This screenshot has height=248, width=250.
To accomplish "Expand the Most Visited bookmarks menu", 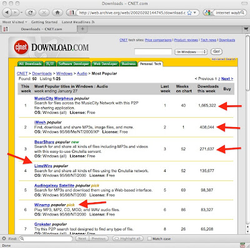I will point(15,22).
